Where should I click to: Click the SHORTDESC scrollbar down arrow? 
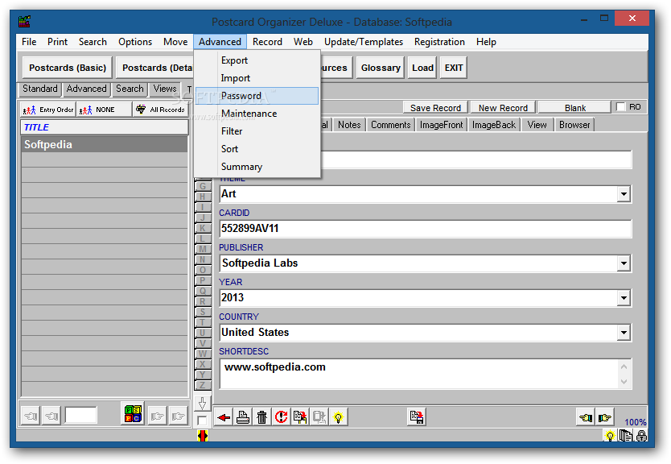click(624, 381)
